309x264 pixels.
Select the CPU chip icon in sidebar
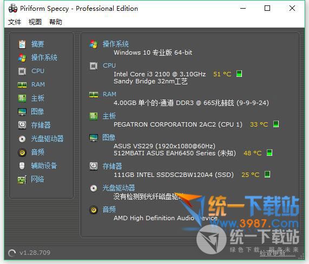click(x=22, y=71)
